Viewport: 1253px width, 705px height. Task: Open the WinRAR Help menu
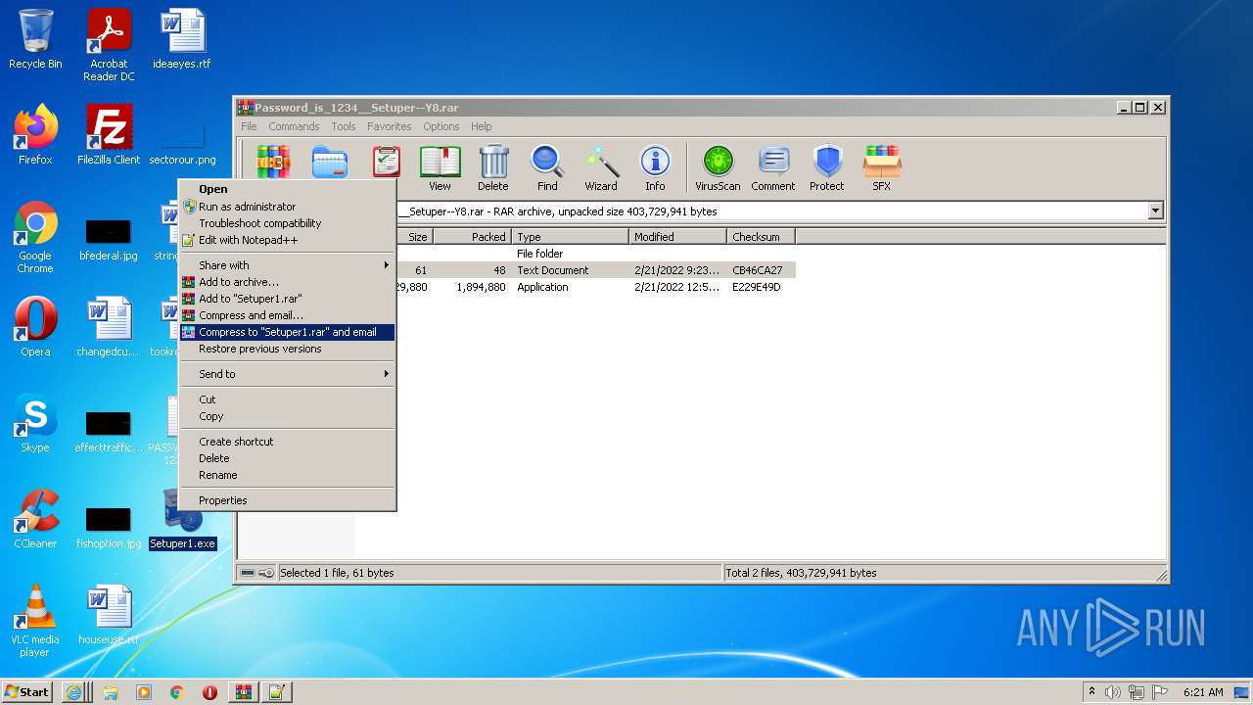pyautogui.click(x=481, y=126)
